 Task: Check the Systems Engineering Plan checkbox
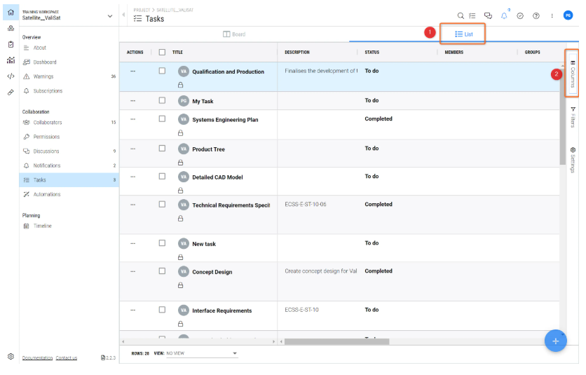pos(162,118)
